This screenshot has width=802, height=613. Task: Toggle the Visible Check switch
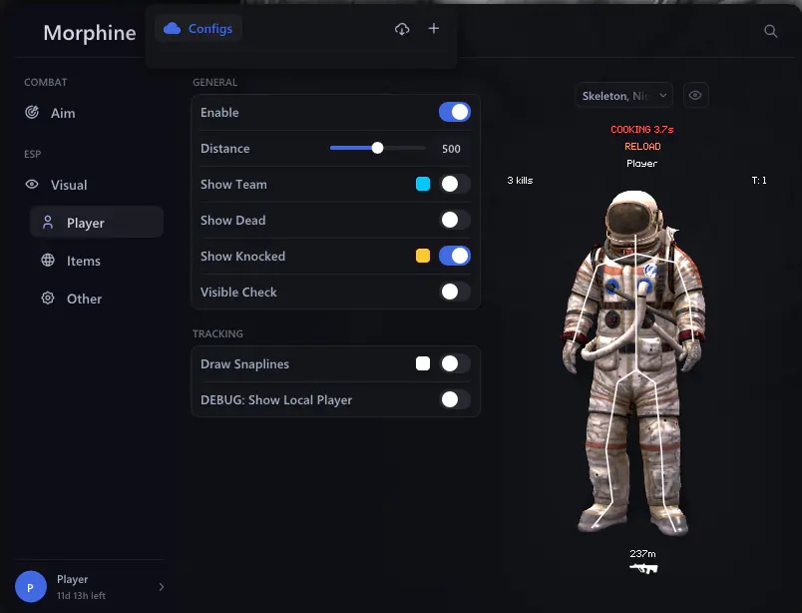455,292
